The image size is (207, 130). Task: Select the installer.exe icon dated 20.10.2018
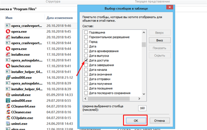(8, 37)
